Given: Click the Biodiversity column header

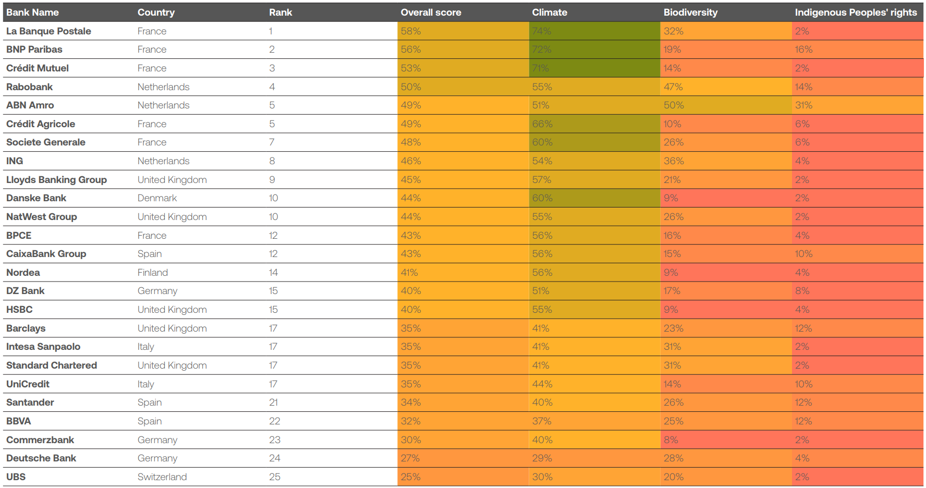Looking at the screenshot, I should (690, 13).
